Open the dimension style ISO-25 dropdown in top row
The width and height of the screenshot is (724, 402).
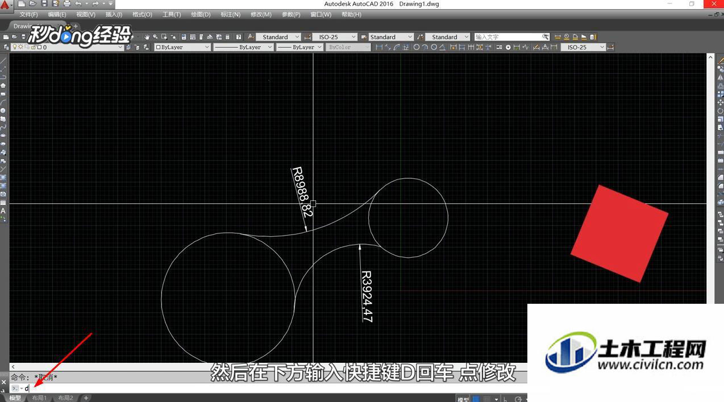point(334,37)
